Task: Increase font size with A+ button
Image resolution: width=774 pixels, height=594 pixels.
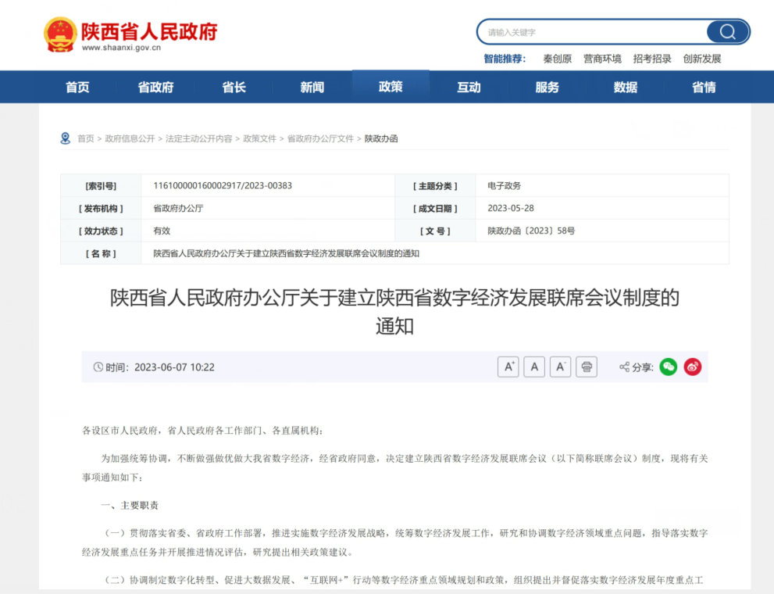Action: click(x=508, y=367)
